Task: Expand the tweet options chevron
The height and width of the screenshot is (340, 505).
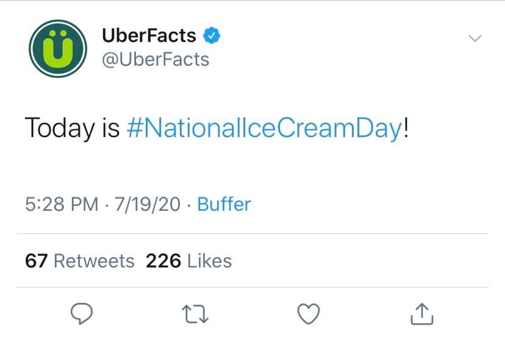Action: pyautogui.click(x=474, y=38)
